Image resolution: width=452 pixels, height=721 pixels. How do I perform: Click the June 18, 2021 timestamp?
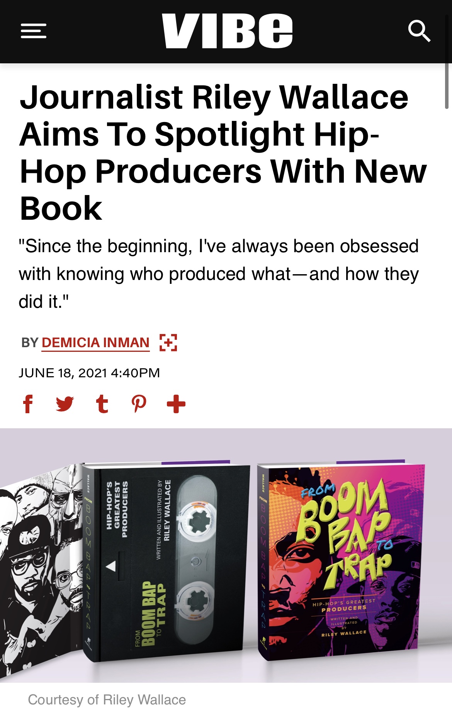(x=89, y=373)
